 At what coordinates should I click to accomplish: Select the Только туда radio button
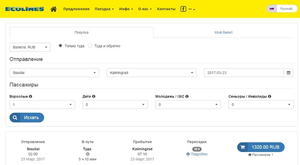[x=60, y=46]
